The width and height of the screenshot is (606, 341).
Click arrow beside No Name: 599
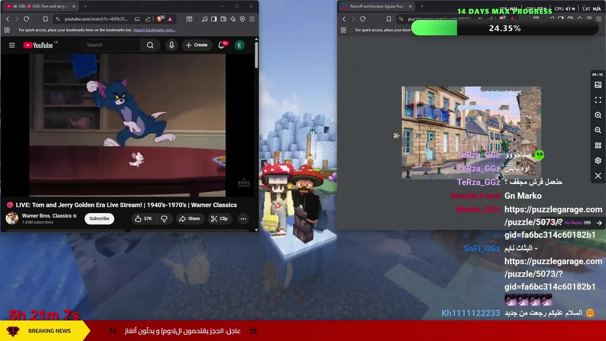tap(599, 223)
